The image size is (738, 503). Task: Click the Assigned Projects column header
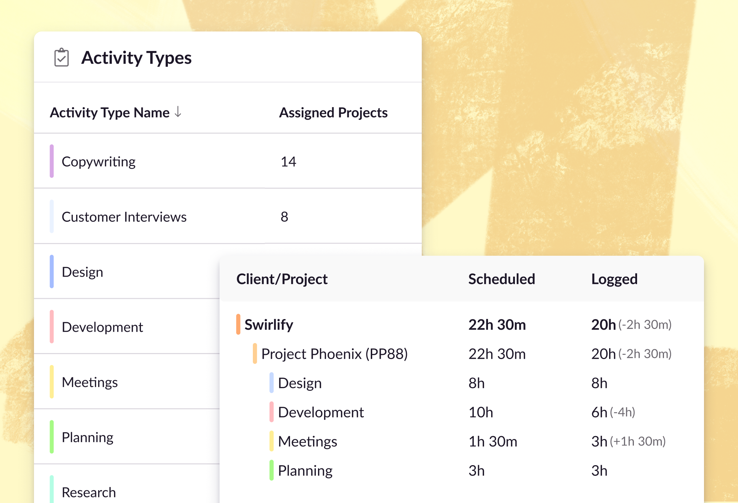[333, 112]
